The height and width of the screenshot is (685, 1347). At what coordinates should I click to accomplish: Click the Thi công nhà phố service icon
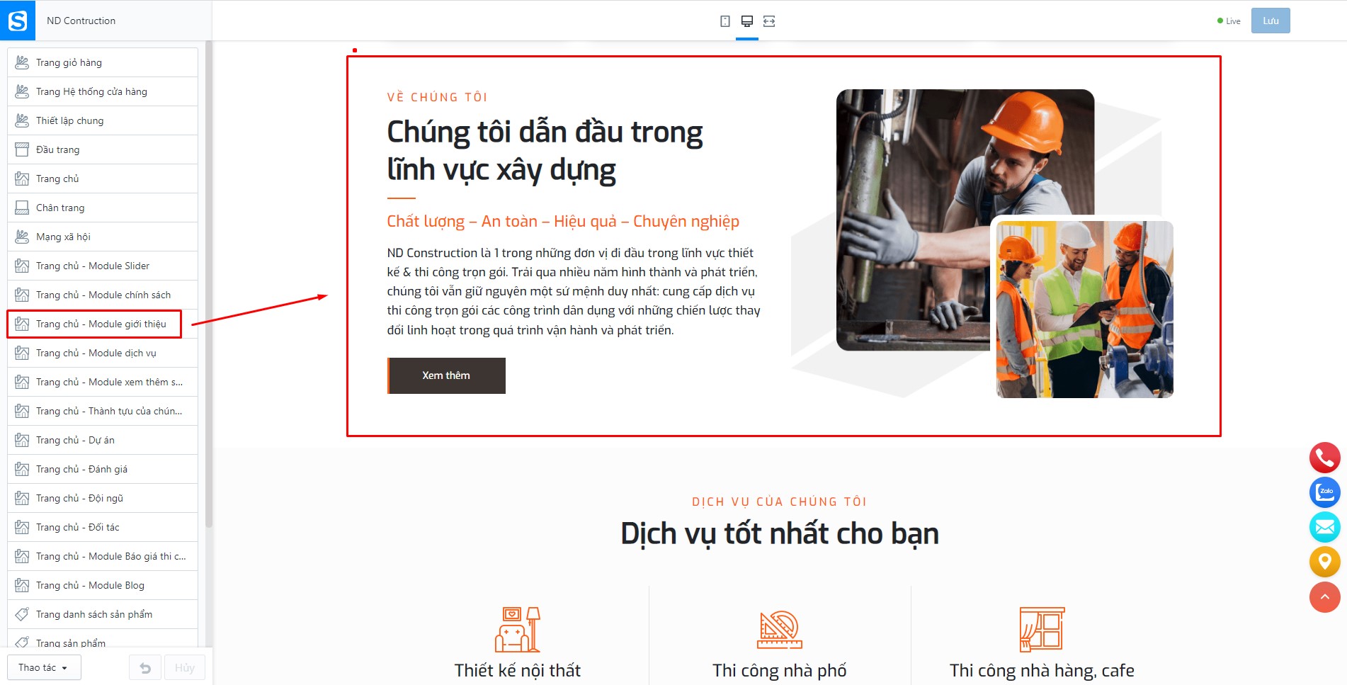coord(780,629)
